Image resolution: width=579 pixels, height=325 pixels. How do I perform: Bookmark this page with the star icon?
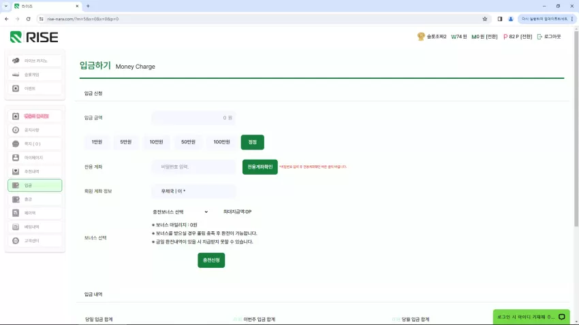point(485,19)
